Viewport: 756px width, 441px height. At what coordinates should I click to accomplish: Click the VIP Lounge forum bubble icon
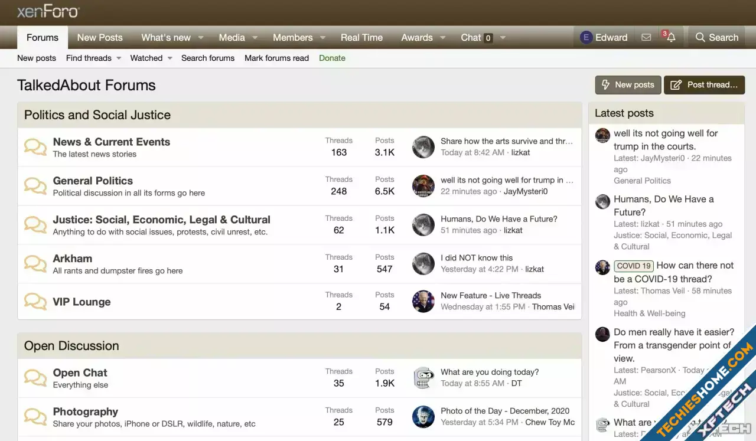35,302
